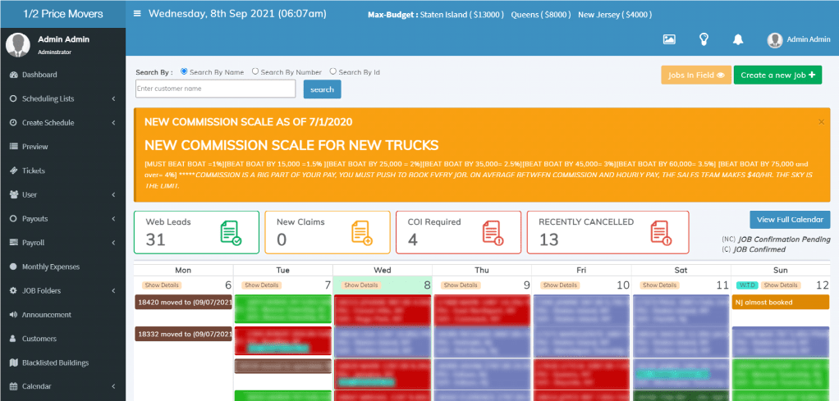Click the New Claims document icon
The width and height of the screenshot is (839, 401).
click(x=362, y=232)
